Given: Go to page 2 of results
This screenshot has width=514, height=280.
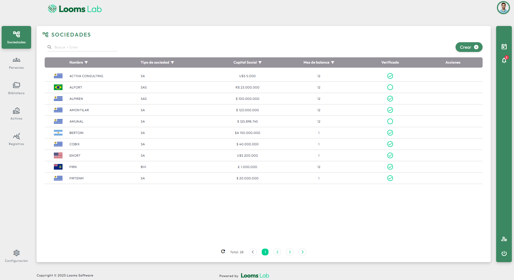Looking at the screenshot, I should point(277,252).
